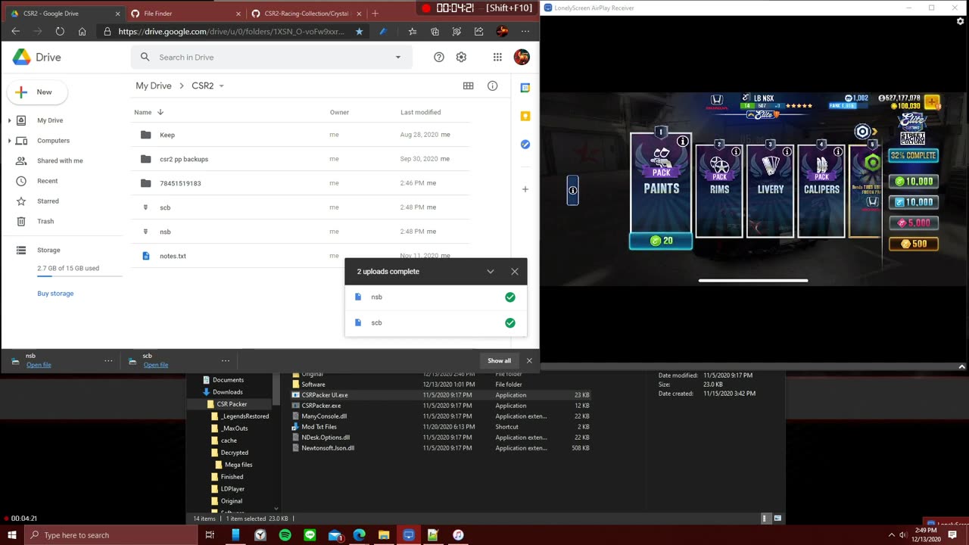Open Microsoft Edge from the taskbar
The width and height of the screenshot is (969, 545).
(359, 535)
